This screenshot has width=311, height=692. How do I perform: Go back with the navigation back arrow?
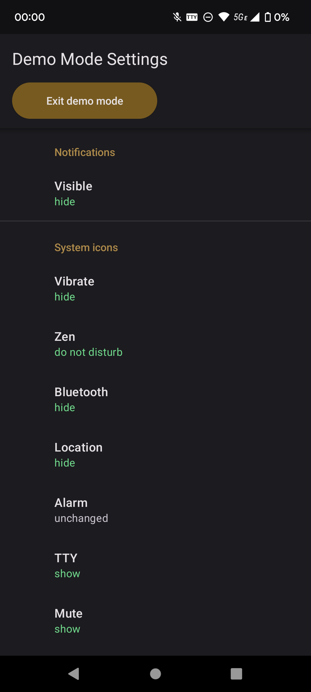tap(74, 674)
